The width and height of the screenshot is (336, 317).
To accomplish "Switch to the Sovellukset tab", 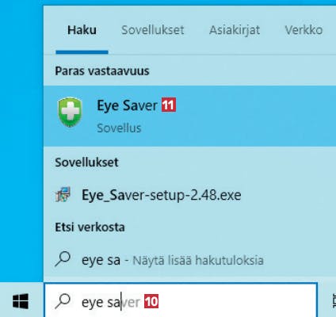I will click(153, 30).
